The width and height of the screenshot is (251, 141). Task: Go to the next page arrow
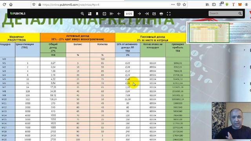click(x=139, y=14)
